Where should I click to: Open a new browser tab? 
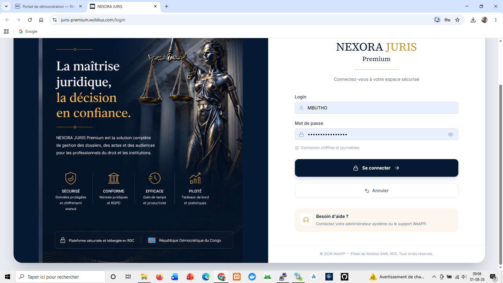point(167,6)
